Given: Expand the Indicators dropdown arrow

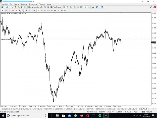Looking at the screenshot, I should (94, 7).
